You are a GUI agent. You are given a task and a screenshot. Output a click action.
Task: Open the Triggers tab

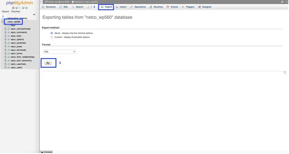[188, 7]
